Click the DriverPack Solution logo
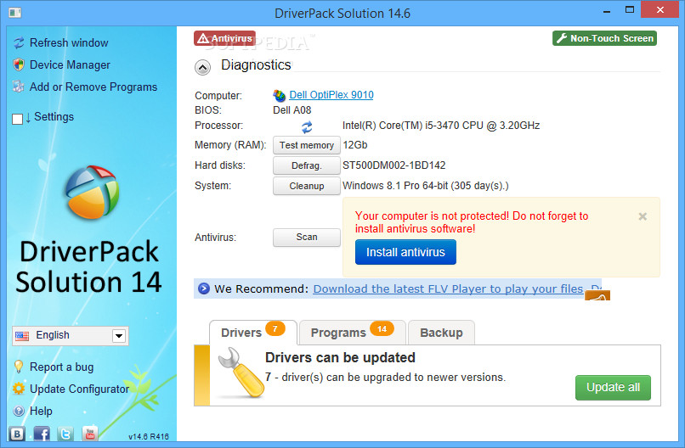Image resolution: width=685 pixels, height=448 pixels. pos(92,192)
